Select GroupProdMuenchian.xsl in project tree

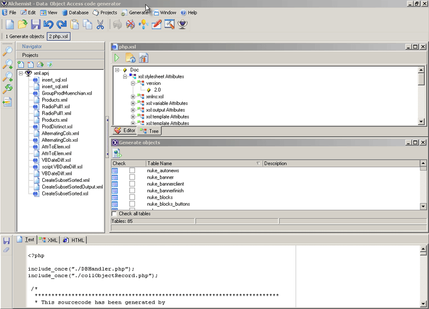(67, 94)
